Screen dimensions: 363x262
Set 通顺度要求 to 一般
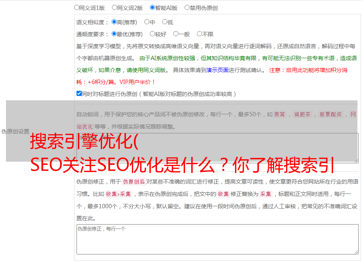pyautogui.click(x=176, y=34)
